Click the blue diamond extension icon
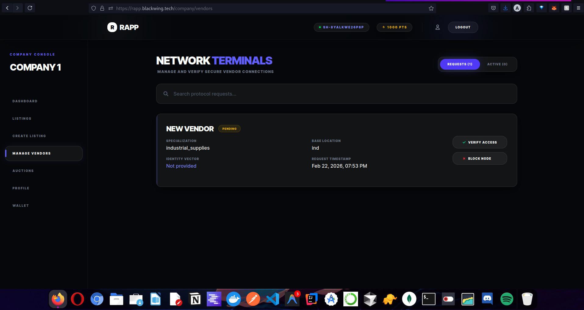Image resolution: width=584 pixels, height=310 pixels. click(542, 8)
